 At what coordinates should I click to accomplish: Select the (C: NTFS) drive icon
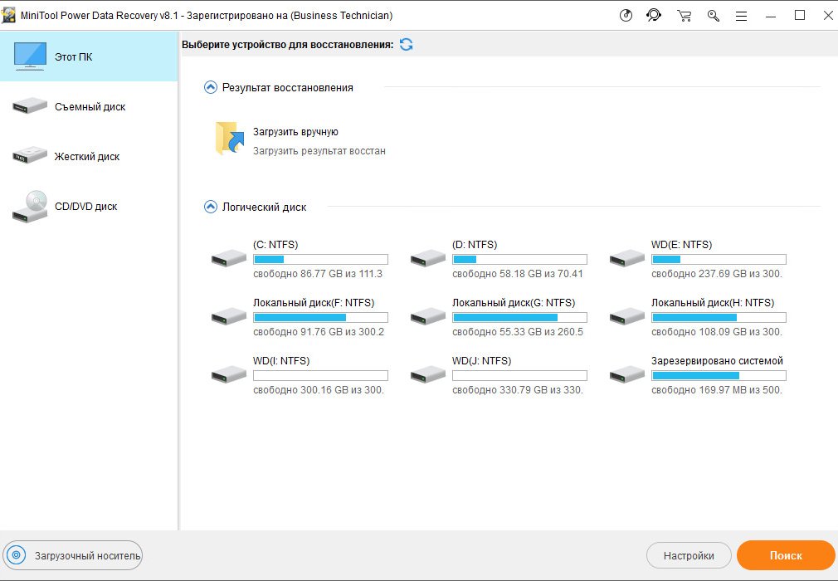[229, 258]
